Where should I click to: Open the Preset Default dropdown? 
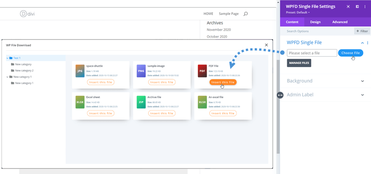pos(298,12)
